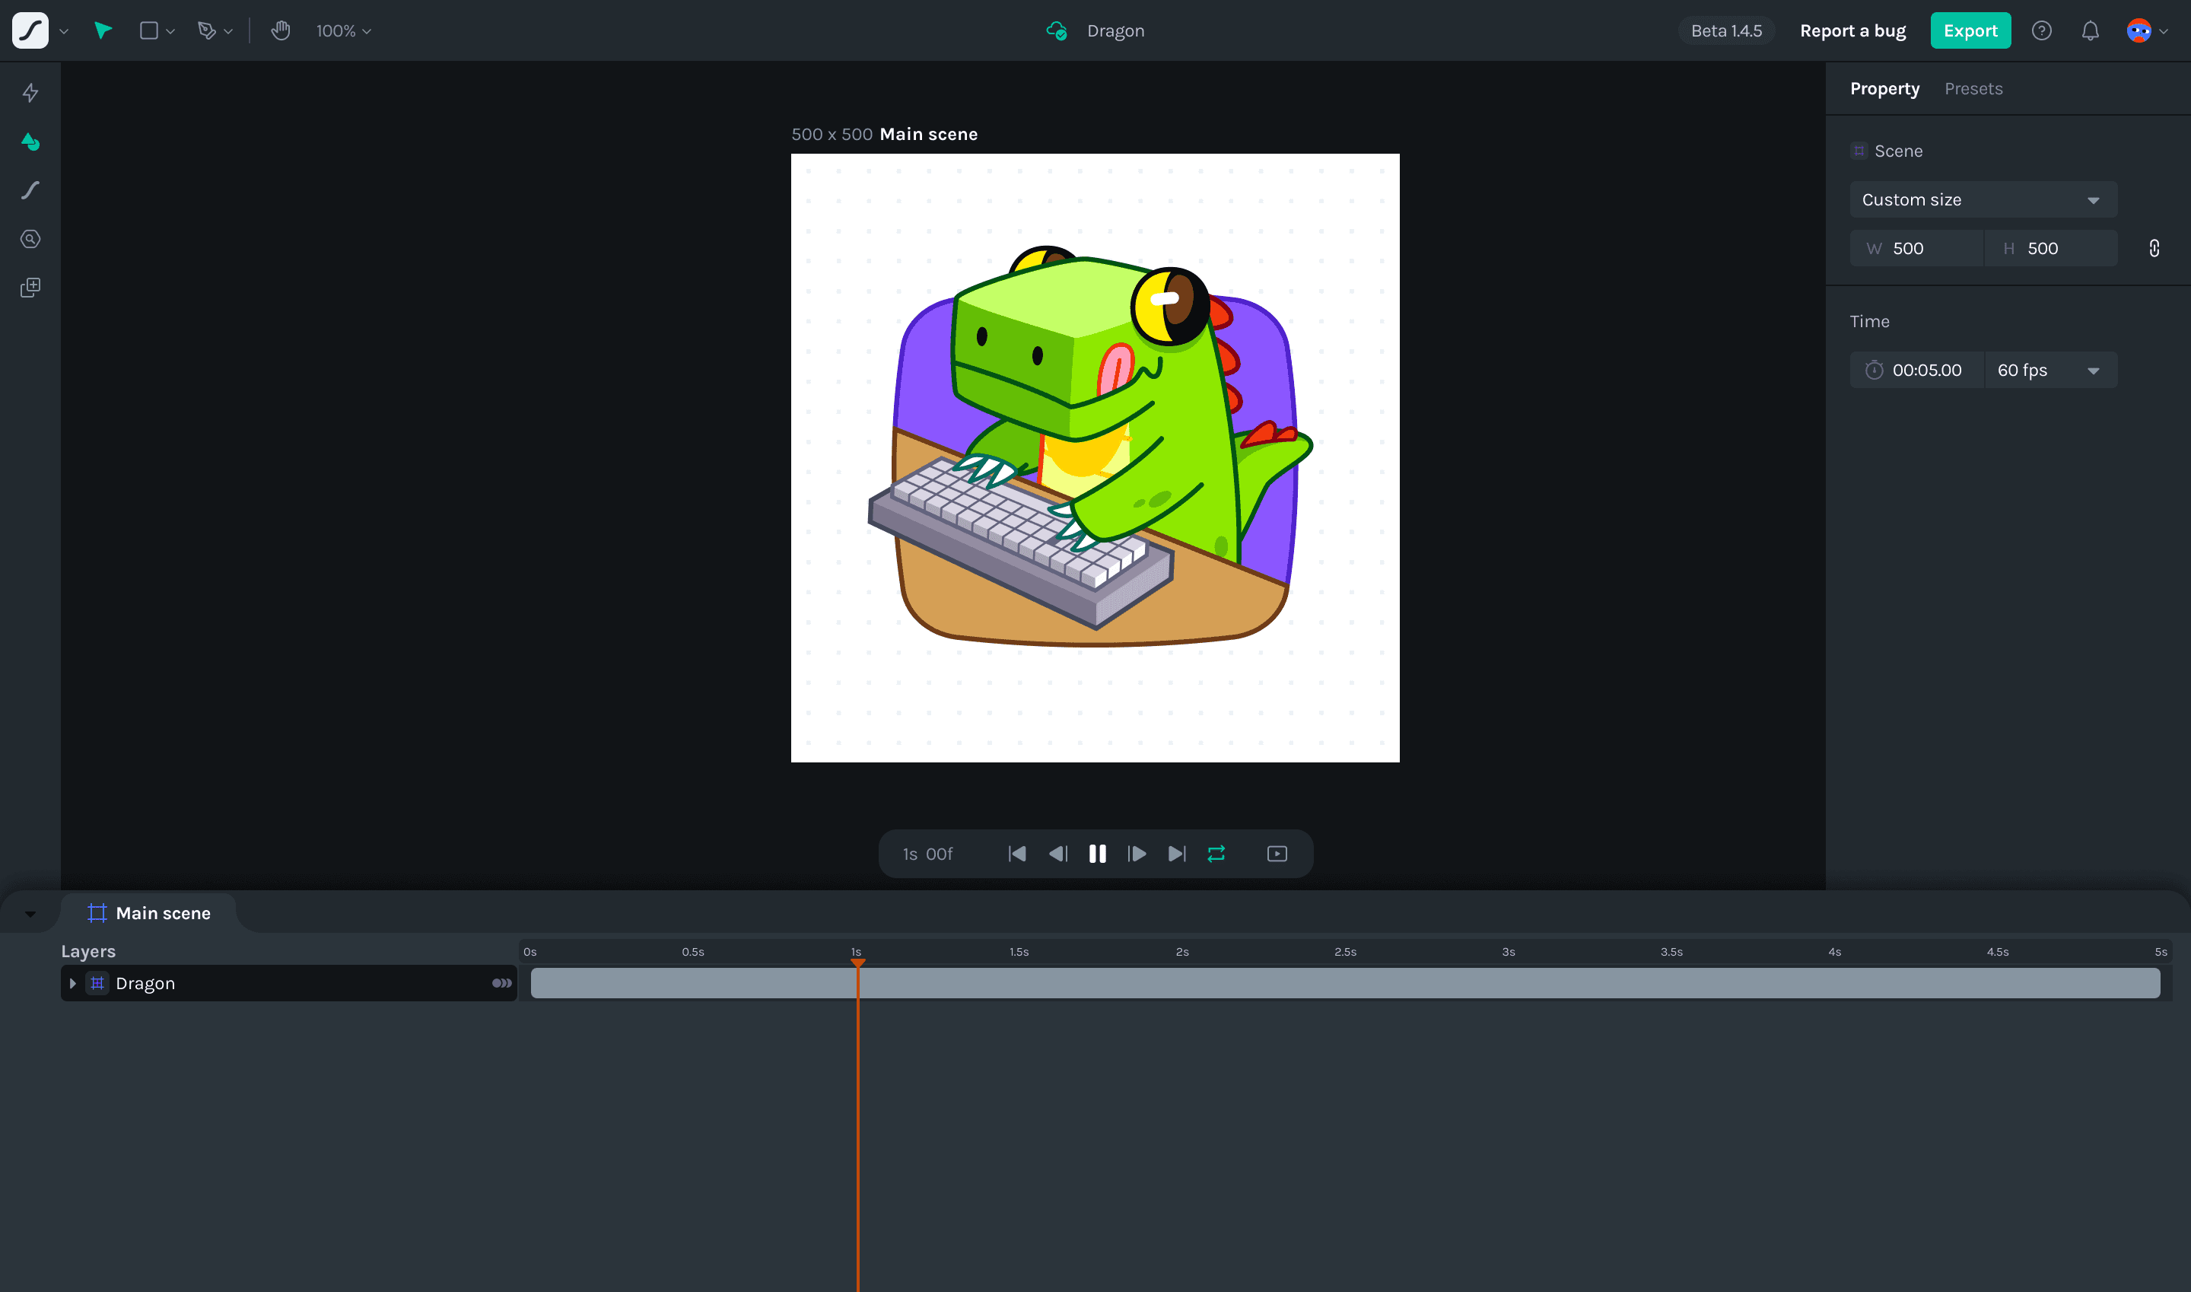The height and width of the screenshot is (1292, 2191).
Task: Select the Hand pan tool
Action: [x=280, y=30]
